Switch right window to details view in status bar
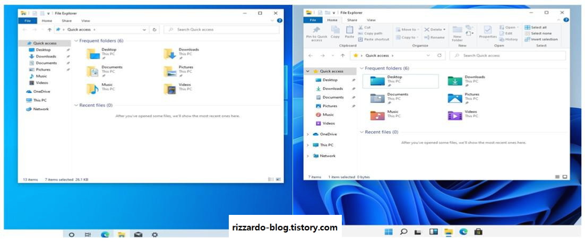The image size is (585, 243). 558,177
